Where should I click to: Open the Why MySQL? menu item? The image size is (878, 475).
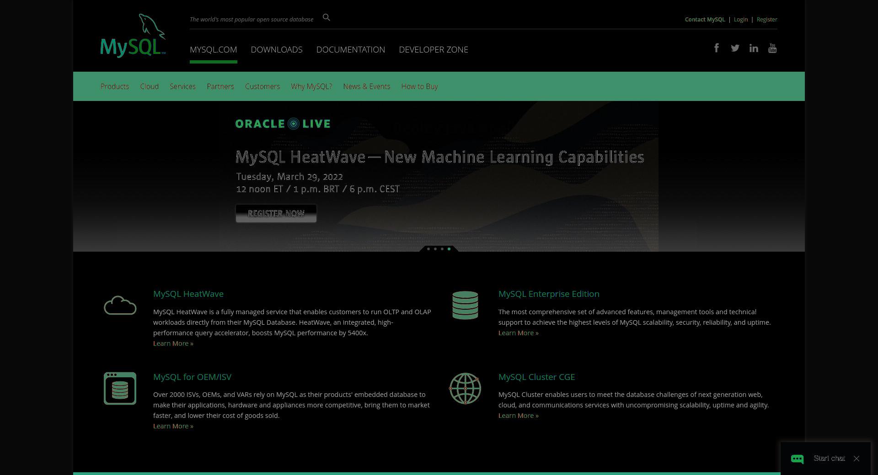pos(311,86)
